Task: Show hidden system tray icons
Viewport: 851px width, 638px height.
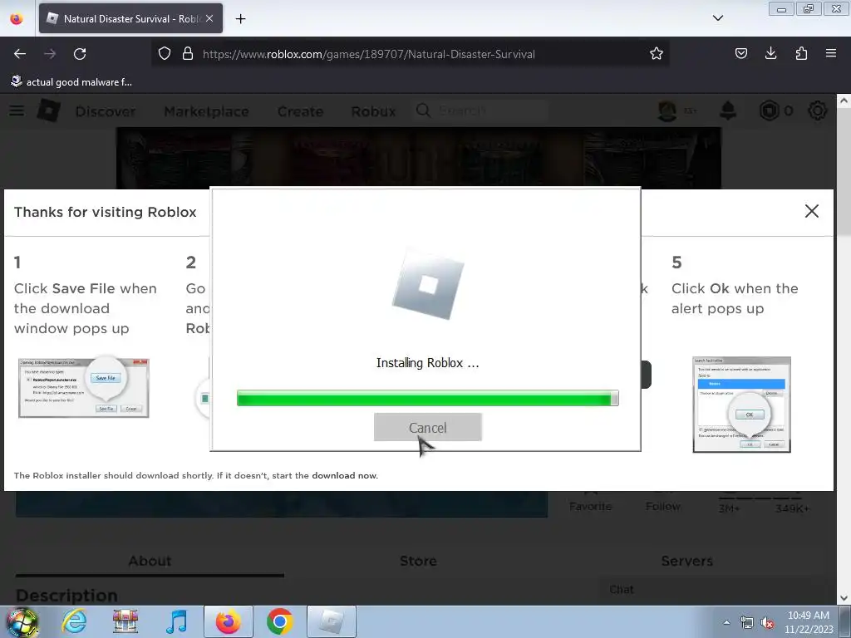Action: point(726,622)
